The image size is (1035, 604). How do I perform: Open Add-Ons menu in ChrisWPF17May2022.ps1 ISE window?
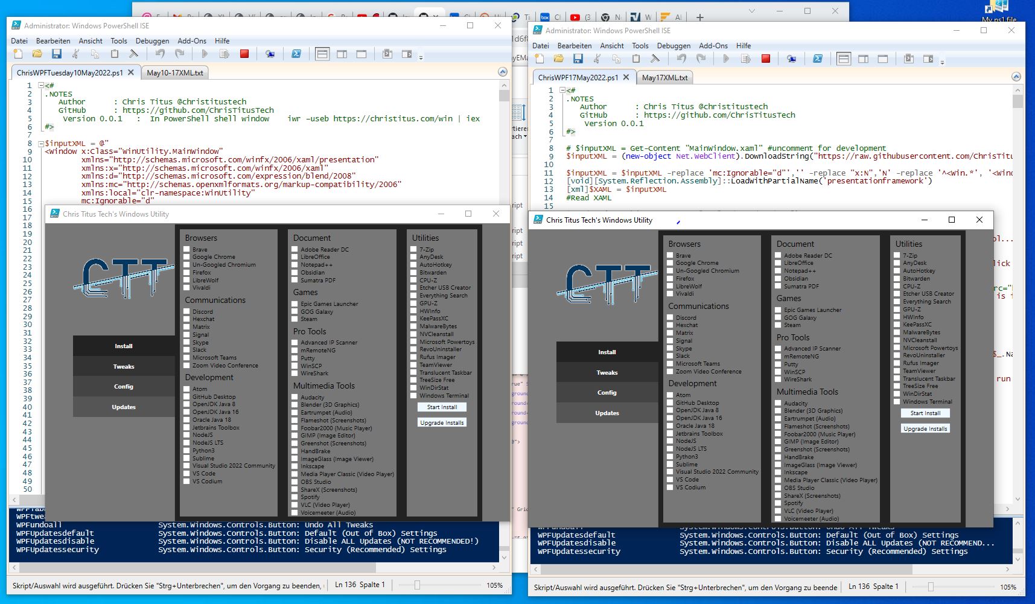713,46
